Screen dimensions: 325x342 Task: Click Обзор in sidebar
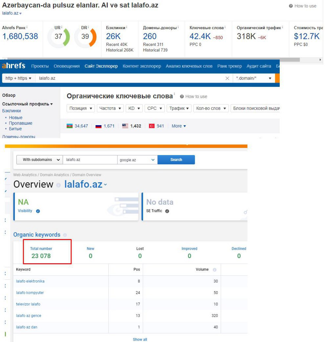pos(9,95)
